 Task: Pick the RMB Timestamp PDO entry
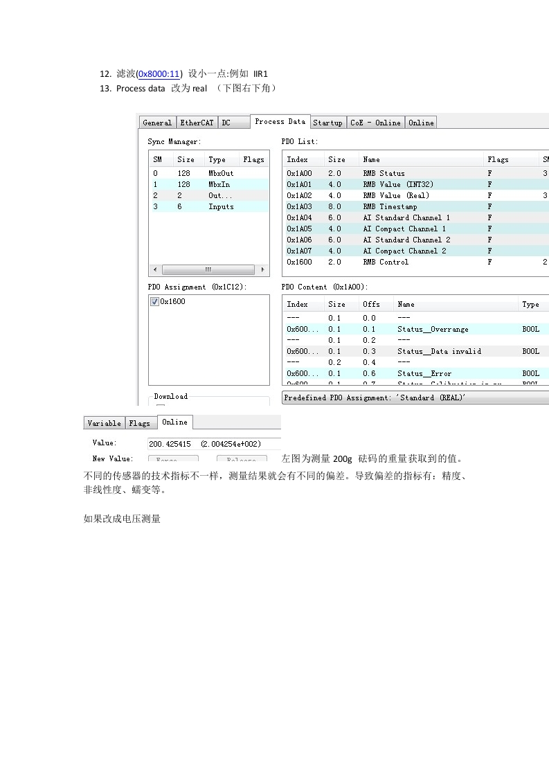point(389,206)
